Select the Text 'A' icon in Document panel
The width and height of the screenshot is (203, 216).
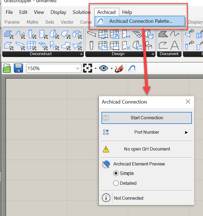point(175,45)
